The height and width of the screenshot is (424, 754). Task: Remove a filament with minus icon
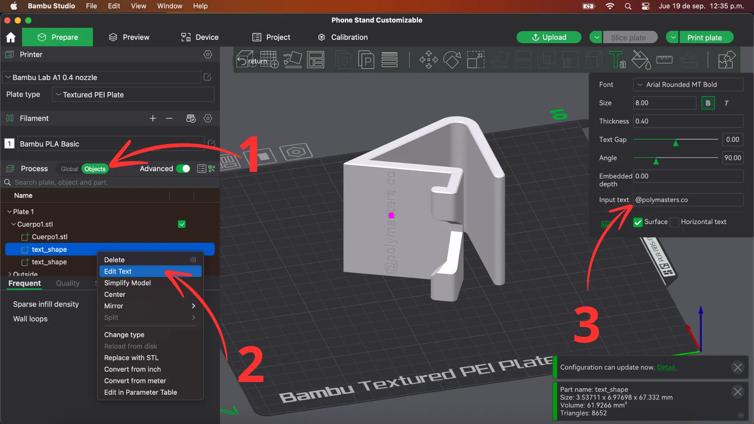click(x=169, y=118)
